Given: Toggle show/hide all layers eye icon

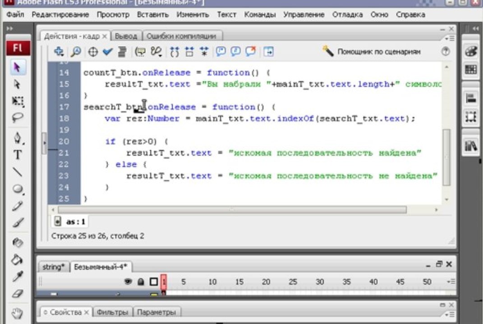Looking at the screenshot, I should (128, 282).
